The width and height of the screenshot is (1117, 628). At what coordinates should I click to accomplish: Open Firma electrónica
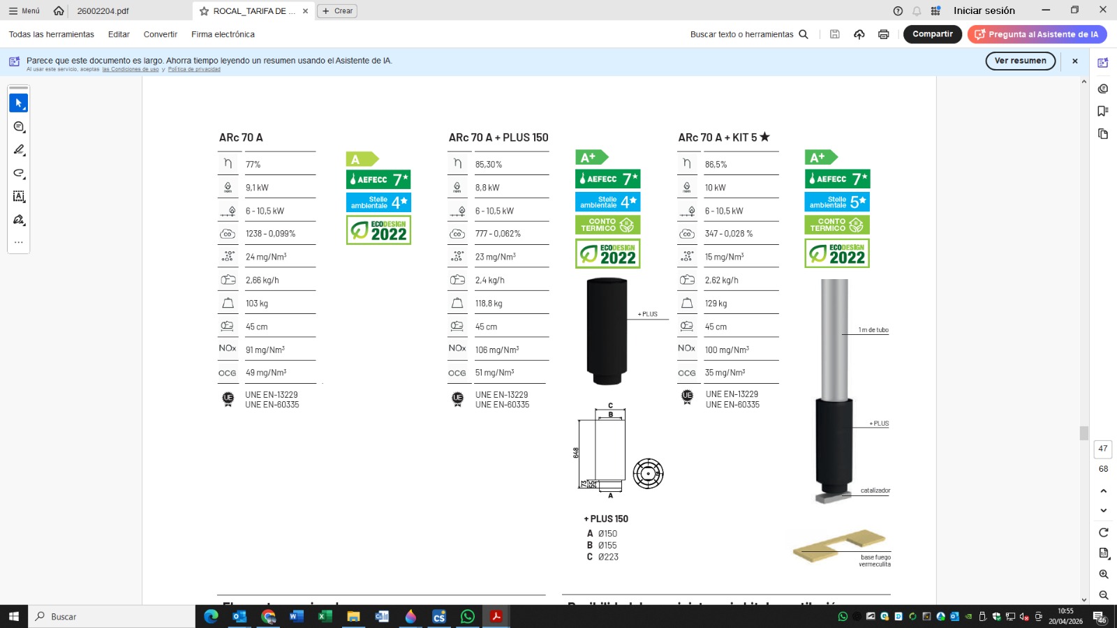(223, 34)
